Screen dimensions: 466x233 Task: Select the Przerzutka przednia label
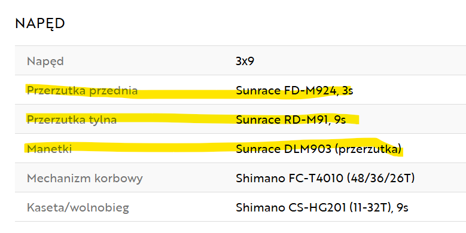pyautogui.click(x=82, y=91)
